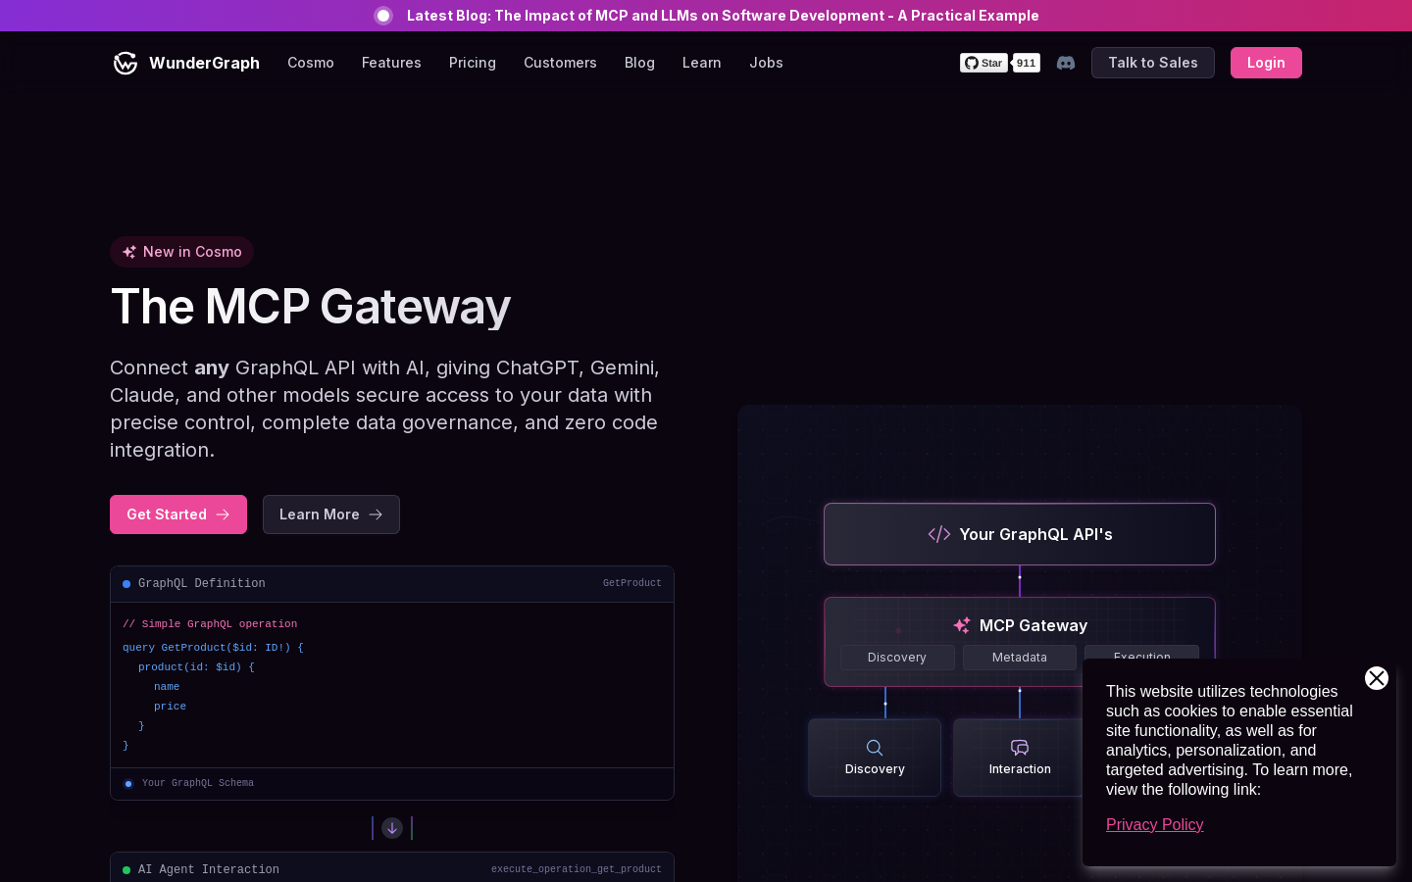1412x882 pixels.
Task: Click the WunderGraph logo icon
Action: tap(126, 63)
